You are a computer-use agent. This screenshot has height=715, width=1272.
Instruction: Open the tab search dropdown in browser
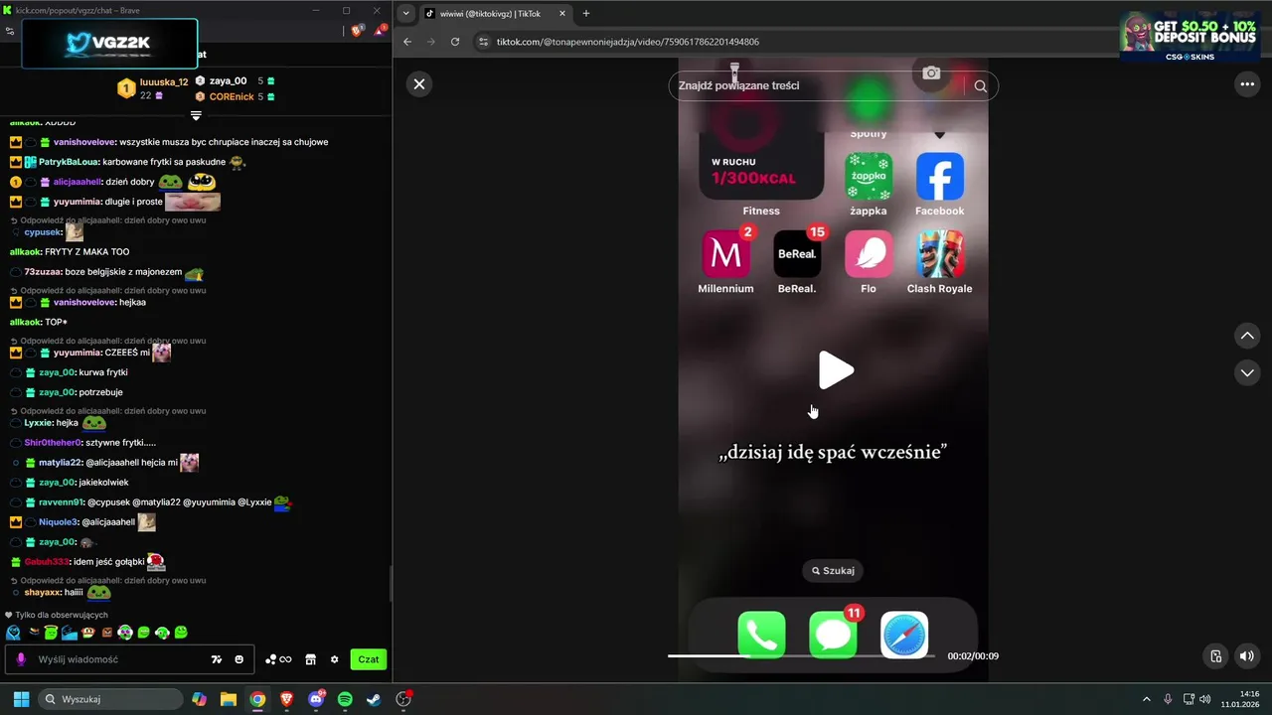point(406,13)
